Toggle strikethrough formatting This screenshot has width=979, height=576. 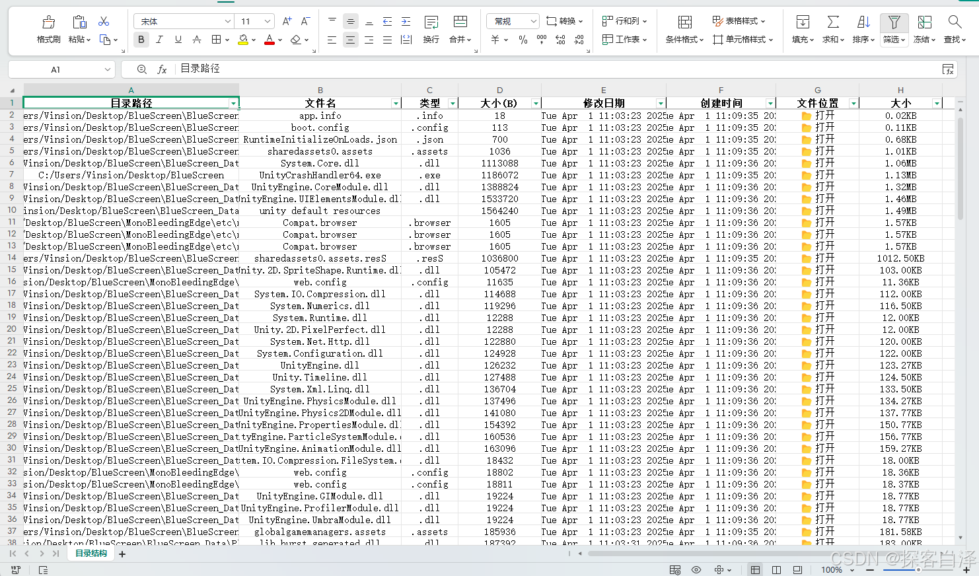click(196, 40)
